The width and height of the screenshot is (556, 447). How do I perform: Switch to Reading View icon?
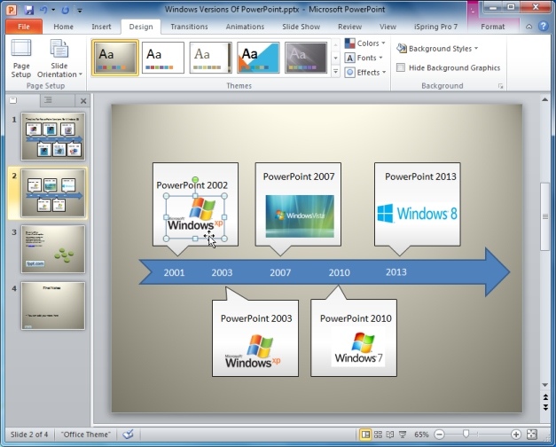390,435
